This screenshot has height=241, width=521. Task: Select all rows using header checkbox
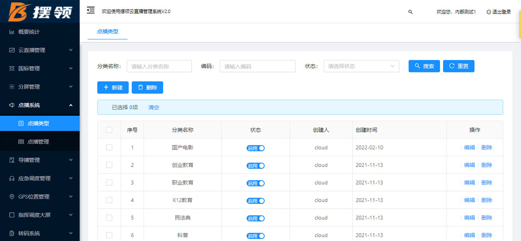coord(109,130)
